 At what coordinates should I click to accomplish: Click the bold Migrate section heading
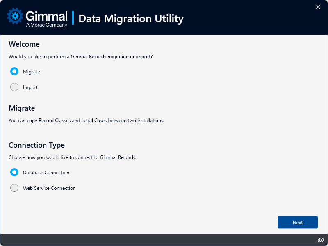pos(22,108)
